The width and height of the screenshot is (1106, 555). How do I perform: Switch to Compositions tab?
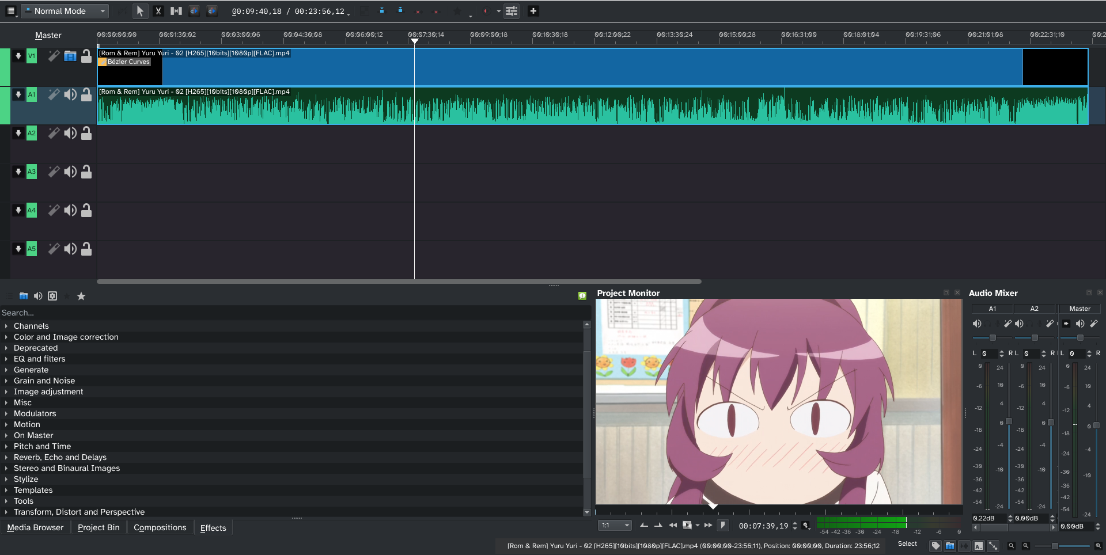pyautogui.click(x=160, y=527)
